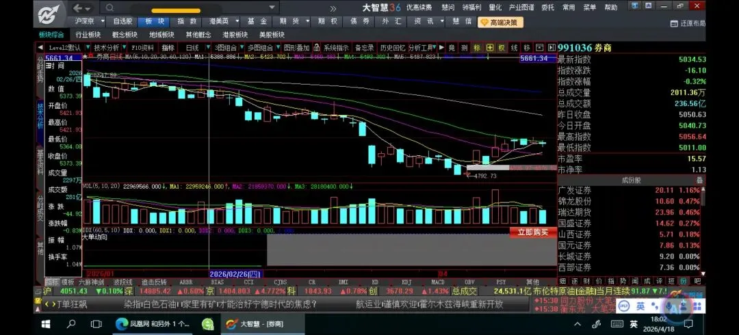Open the 帮助 menu
Image resolution: width=739 pixels, height=335 pixels.
point(611,8)
